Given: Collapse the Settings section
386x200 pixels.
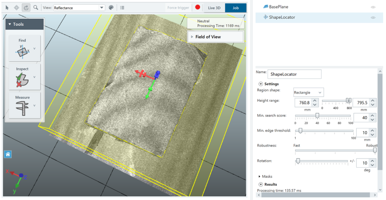Looking at the screenshot, I should (x=261, y=84).
